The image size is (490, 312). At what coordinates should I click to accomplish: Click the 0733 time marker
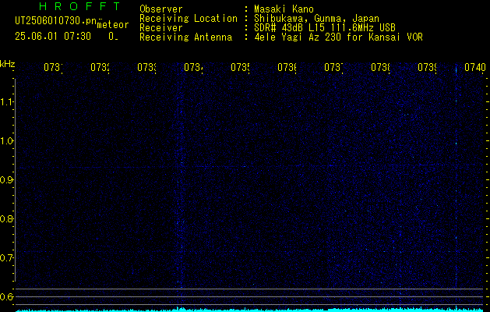(x=146, y=67)
